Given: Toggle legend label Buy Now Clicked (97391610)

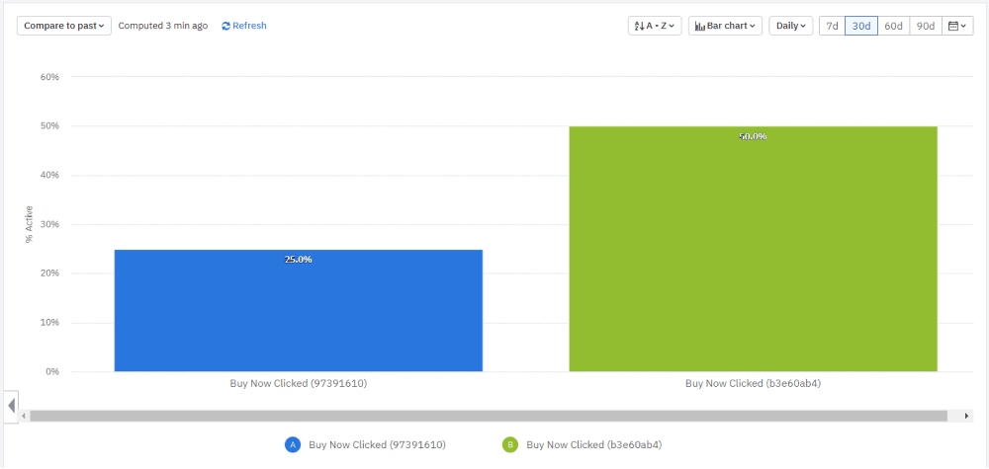Looking at the screenshot, I should click(x=377, y=444).
